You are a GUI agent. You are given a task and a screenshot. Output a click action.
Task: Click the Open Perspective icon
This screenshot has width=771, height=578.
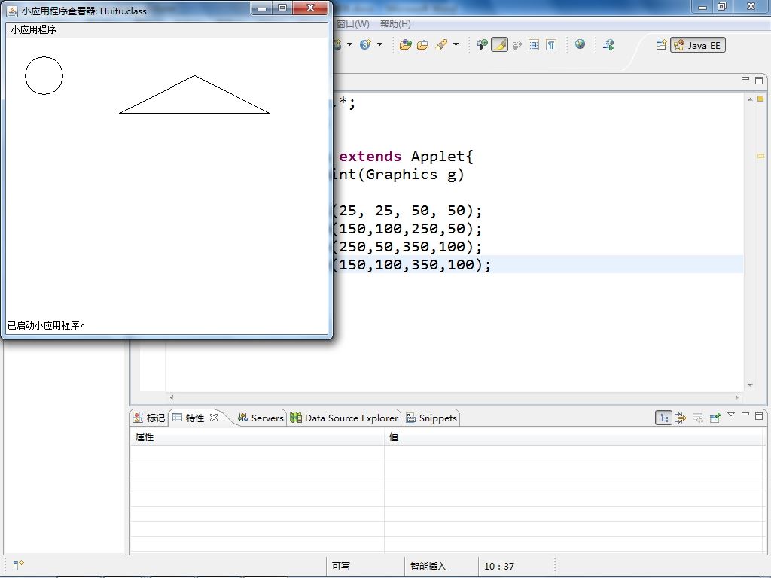(661, 44)
